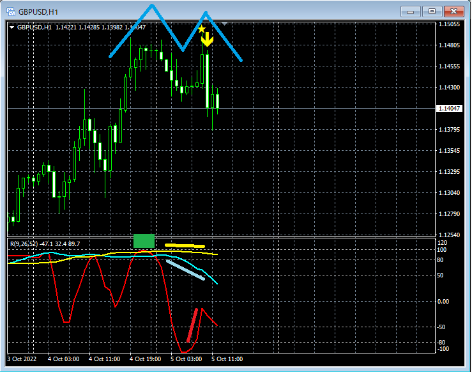Click the chart window icon beside GBPUSD,H1 title

tap(11, 12)
